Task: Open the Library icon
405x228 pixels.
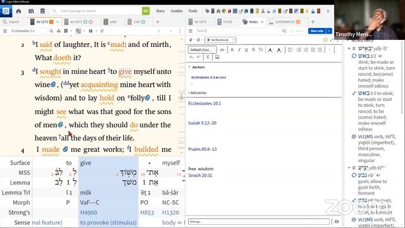Action: pyautogui.click(x=31, y=11)
